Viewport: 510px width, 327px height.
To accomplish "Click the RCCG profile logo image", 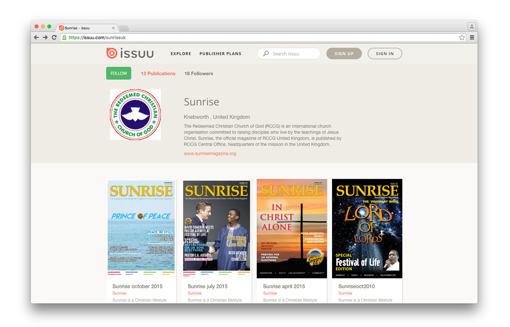I will (x=135, y=115).
